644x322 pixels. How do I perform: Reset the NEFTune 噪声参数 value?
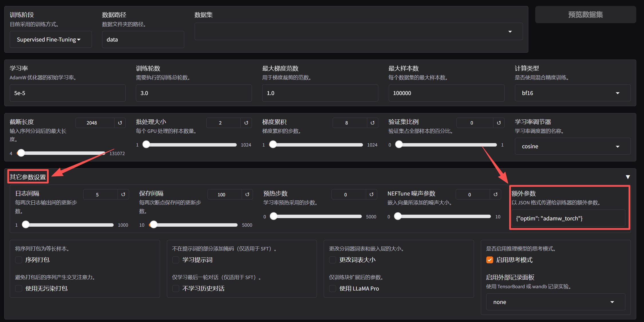tap(495, 194)
